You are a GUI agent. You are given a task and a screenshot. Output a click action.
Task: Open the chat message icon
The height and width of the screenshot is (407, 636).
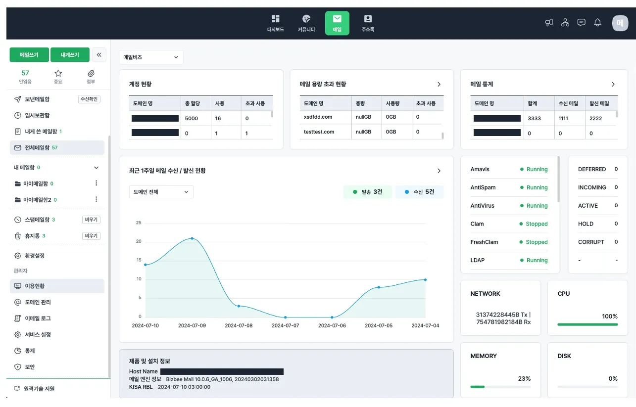point(582,23)
